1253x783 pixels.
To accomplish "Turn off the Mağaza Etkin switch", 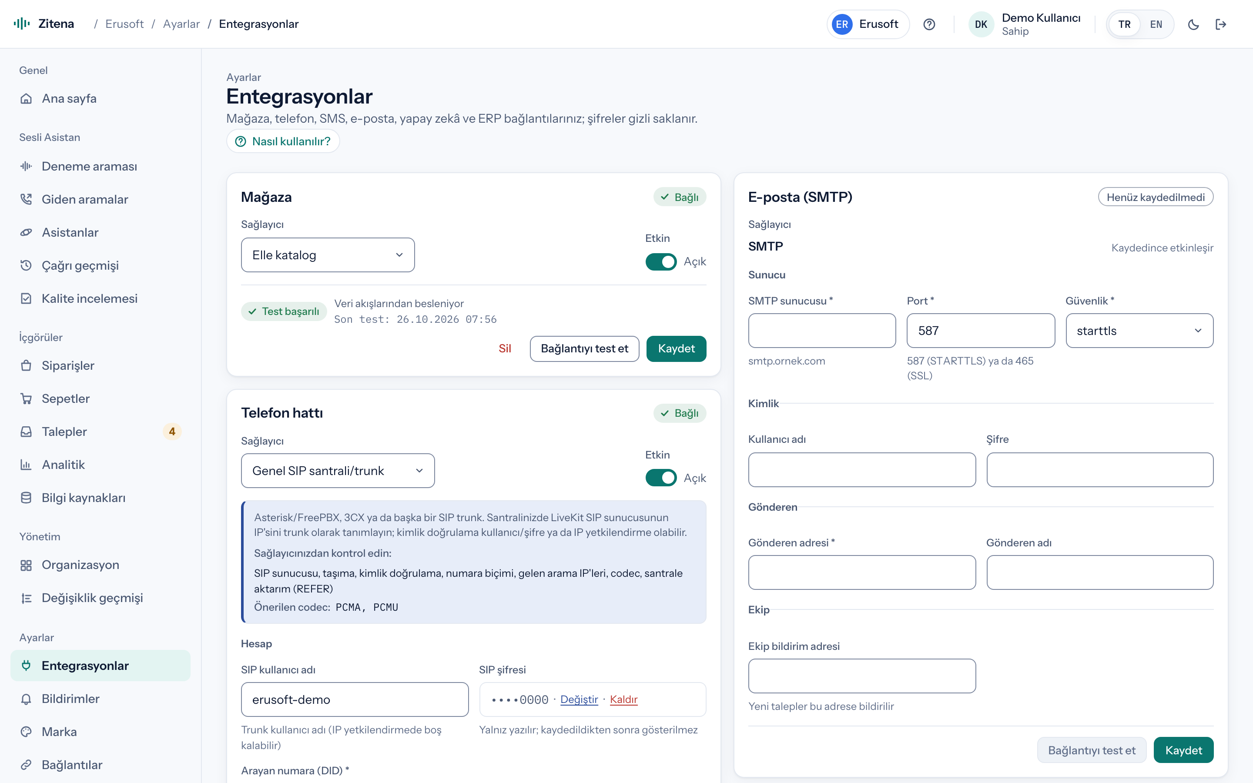I will (x=661, y=261).
